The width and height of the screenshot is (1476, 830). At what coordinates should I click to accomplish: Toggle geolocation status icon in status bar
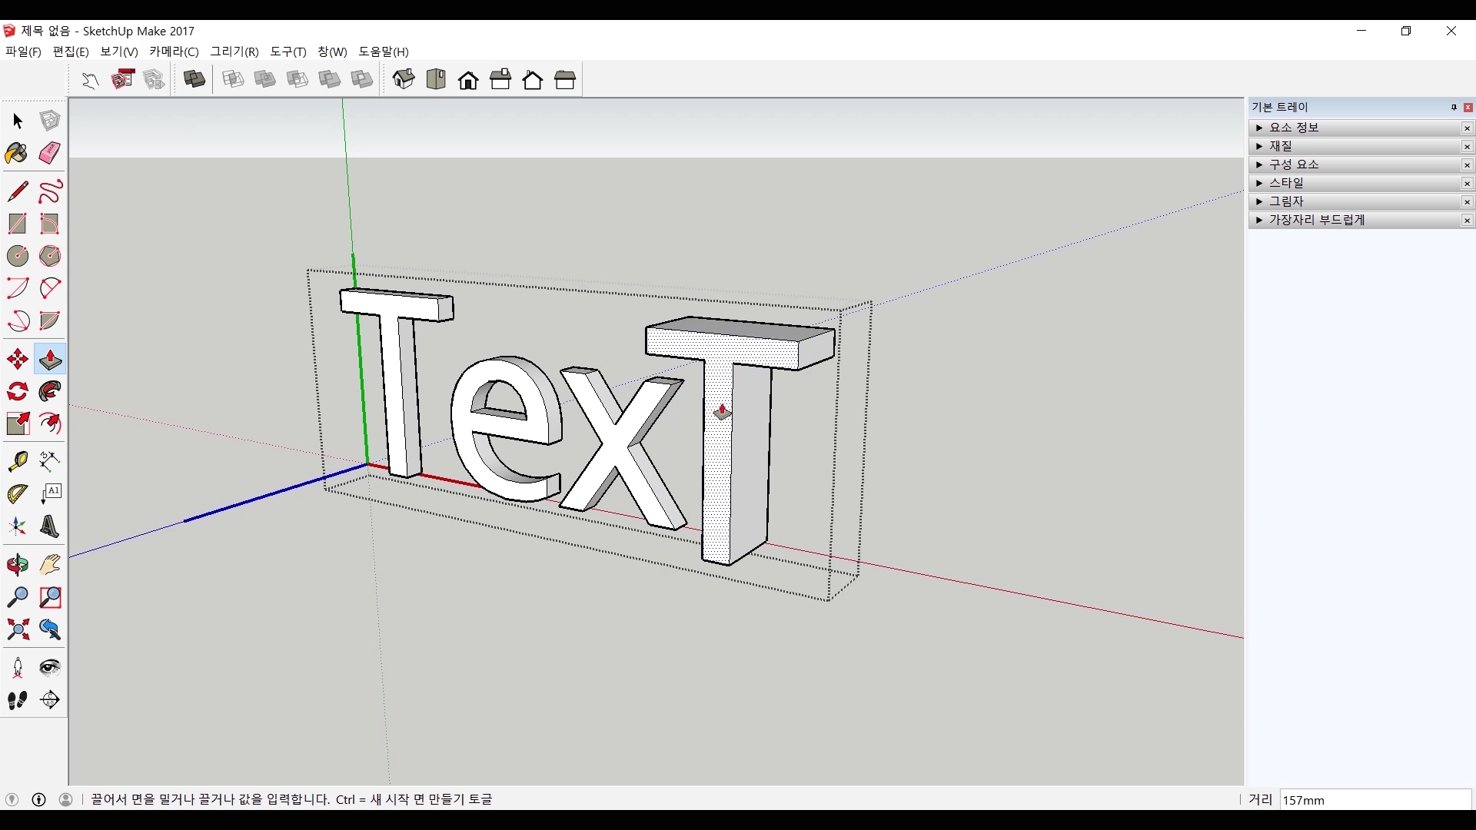[x=12, y=799]
